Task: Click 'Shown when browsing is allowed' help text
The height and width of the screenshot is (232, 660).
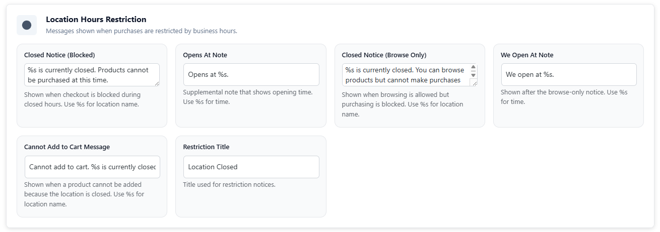Action: [x=403, y=104]
